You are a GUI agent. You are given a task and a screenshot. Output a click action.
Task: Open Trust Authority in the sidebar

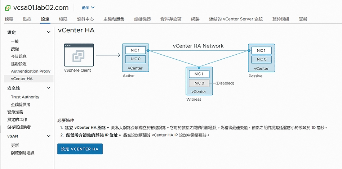point(25,97)
